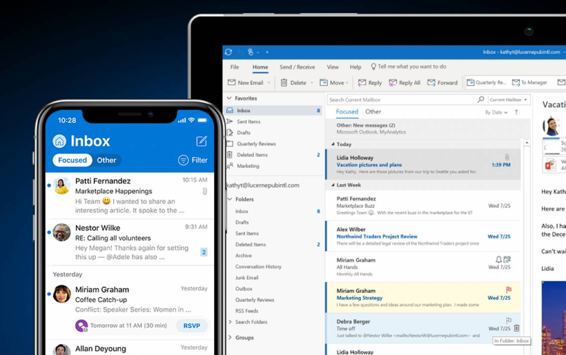Tap the Other toggle on phone inbox

pyautogui.click(x=106, y=160)
